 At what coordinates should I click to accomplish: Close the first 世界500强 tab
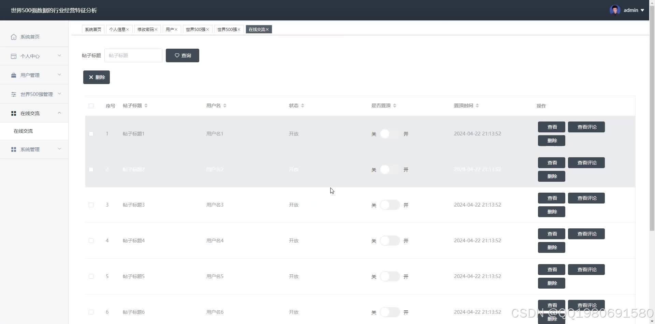(207, 30)
